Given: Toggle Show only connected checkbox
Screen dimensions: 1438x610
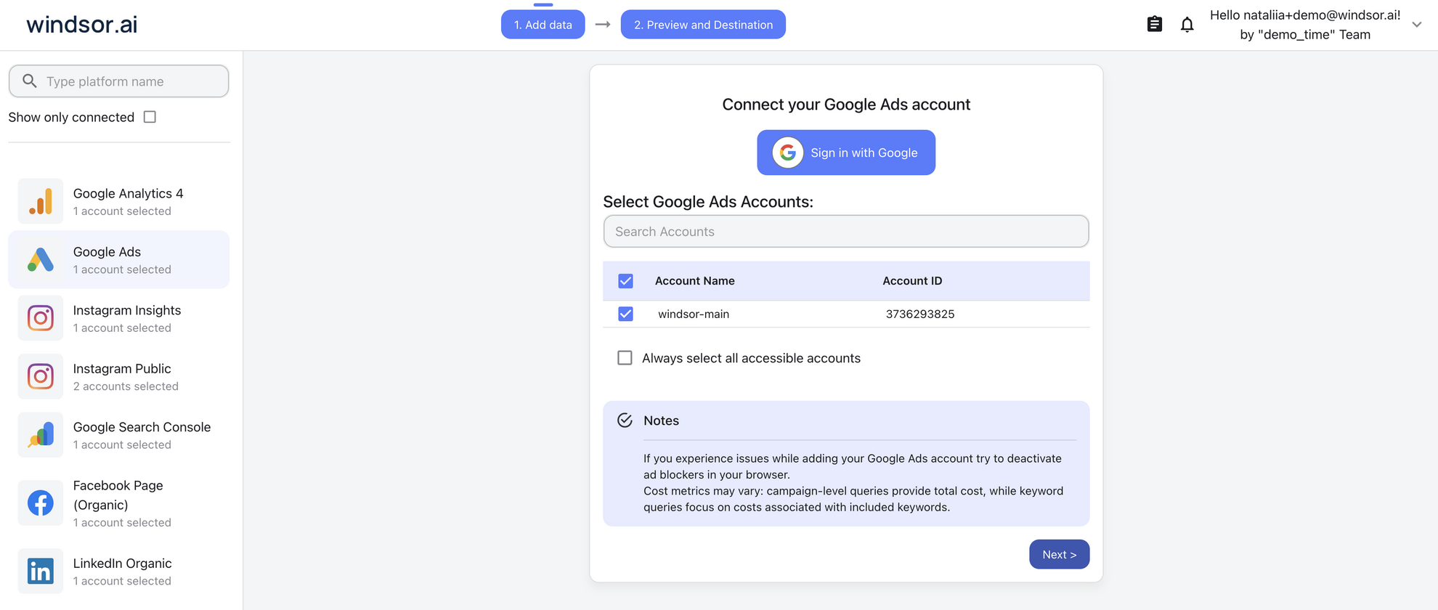Looking at the screenshot, I should coord(150,117).
